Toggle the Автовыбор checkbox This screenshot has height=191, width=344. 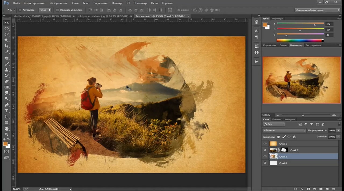click(20, 10)
